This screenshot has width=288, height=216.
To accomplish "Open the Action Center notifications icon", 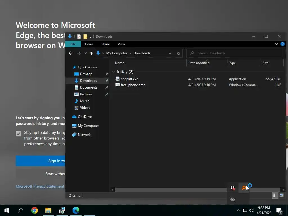I will (x=279, y=211).
